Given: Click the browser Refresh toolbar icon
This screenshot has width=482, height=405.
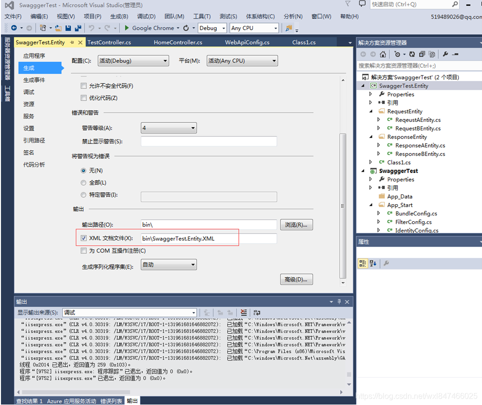Looking at the screenshot, I should 186,28.
